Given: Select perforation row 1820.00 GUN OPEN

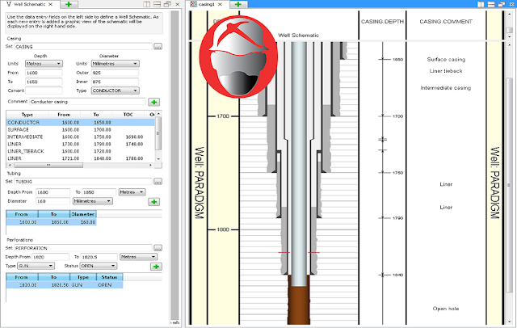Looking at the screenshot, I should 65,285.
